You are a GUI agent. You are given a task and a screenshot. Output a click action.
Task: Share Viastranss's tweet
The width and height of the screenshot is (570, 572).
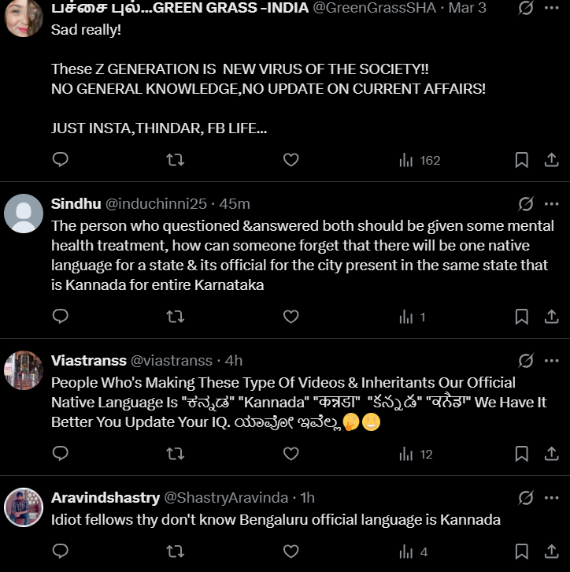pyautogui.click(x=552, y=453)
